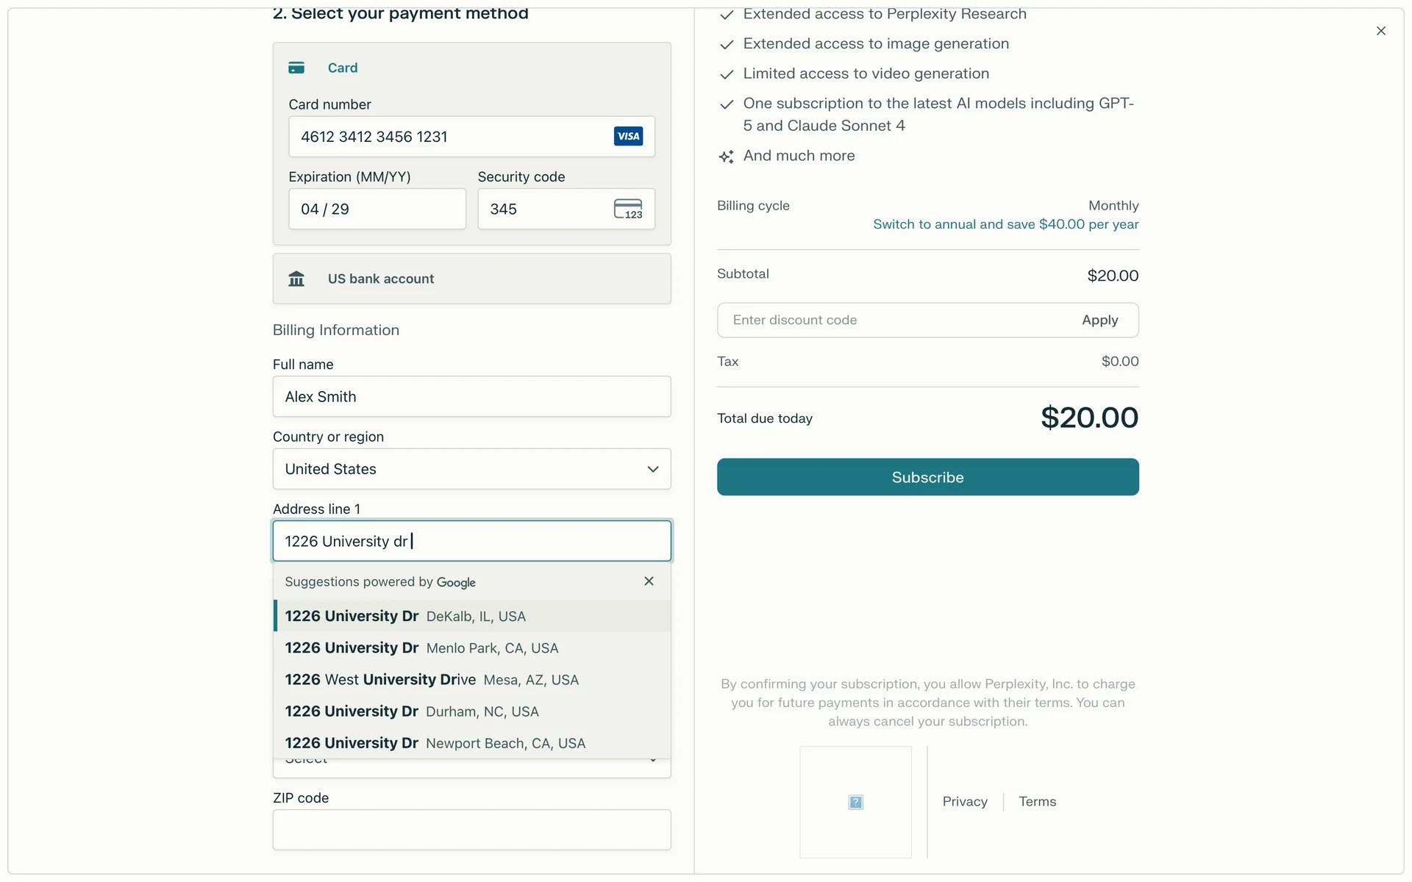Dismiss the Google address suggestions
Viewport: 1412px width, 882px height.
pyautogui.click(x=649, y=581)
